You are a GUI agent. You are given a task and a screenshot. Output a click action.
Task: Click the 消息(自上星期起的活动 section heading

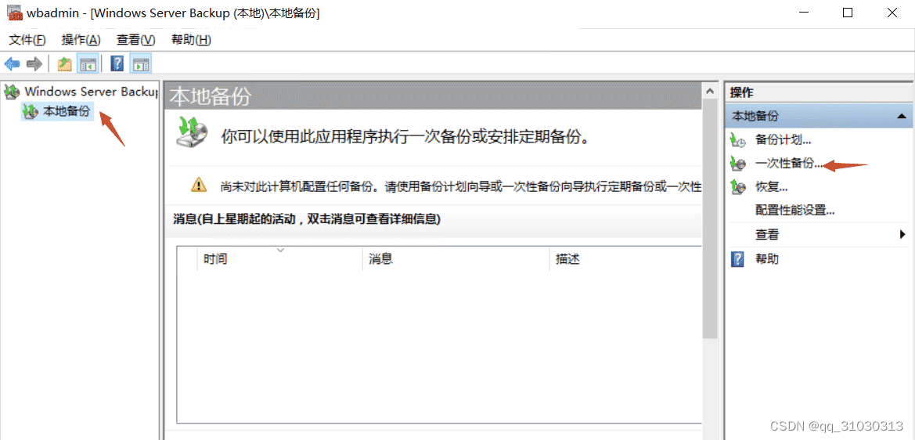[307, 219]
